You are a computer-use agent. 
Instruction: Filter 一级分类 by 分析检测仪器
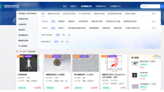point(83,21)
